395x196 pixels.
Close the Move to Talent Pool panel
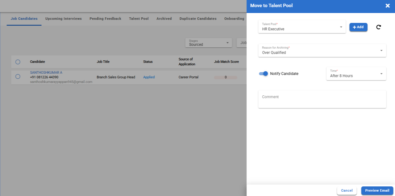(x=388, y=6)
